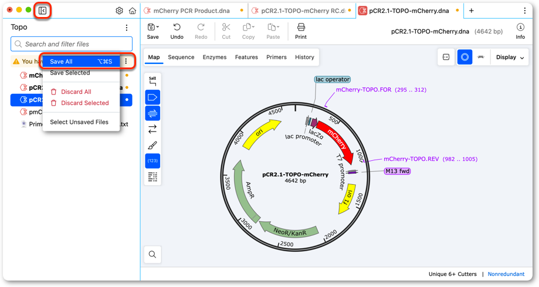Viewport: 539px width, 287px height.
Task: Choose Select Unsaved Files option
Action: click(x=81, y=122)
